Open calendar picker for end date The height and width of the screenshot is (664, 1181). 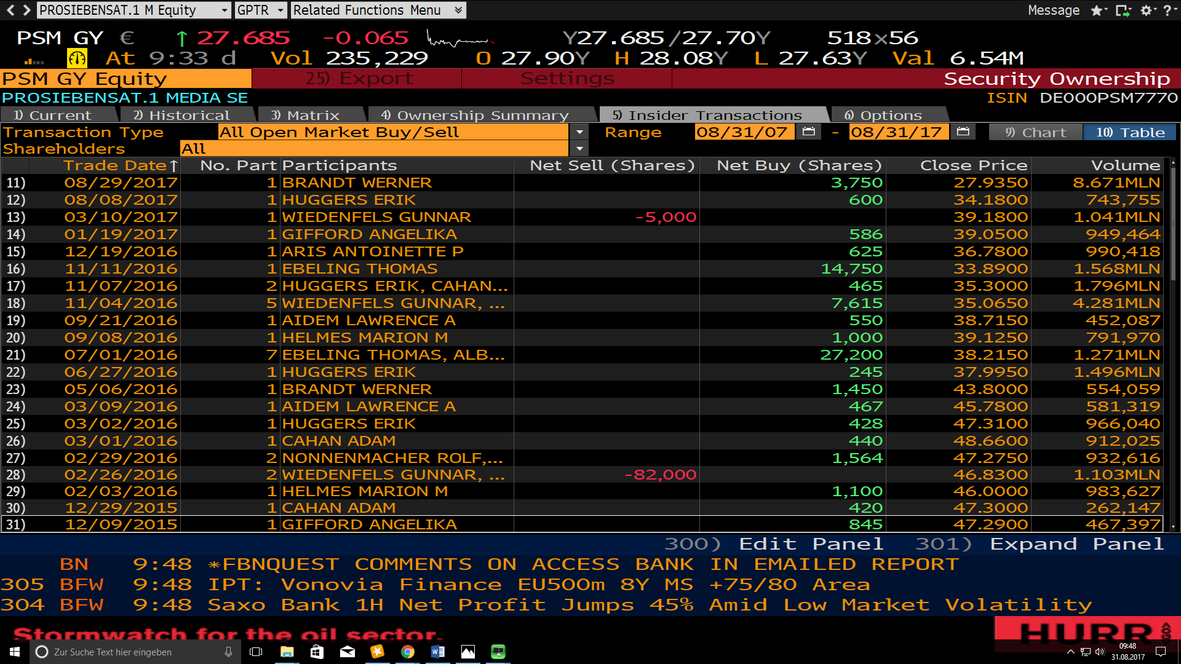pyautogui.click(x=963, y=132)
